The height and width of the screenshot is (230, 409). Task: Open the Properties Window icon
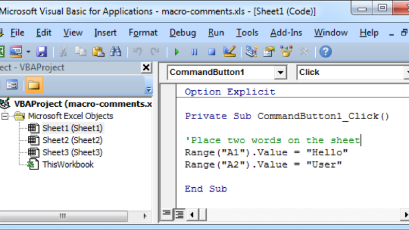(269, 52)
